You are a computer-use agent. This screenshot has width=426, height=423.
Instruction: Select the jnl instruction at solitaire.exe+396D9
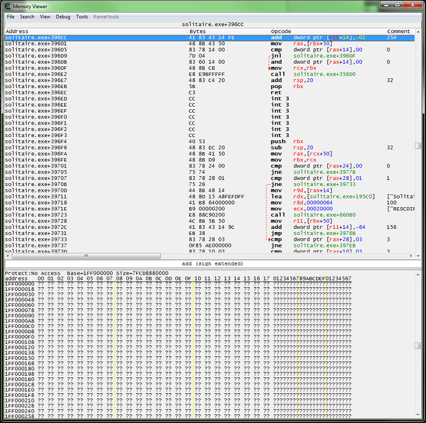210,56
